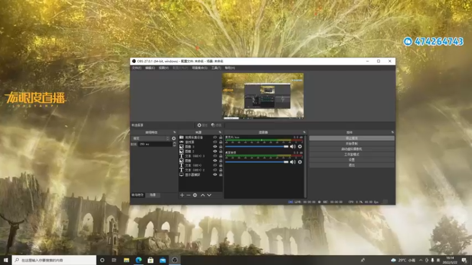Adjust the 桌面音频 volume slider
Image resolution: width=472 pixels, height=265 pixels.
tap(257, 162)
